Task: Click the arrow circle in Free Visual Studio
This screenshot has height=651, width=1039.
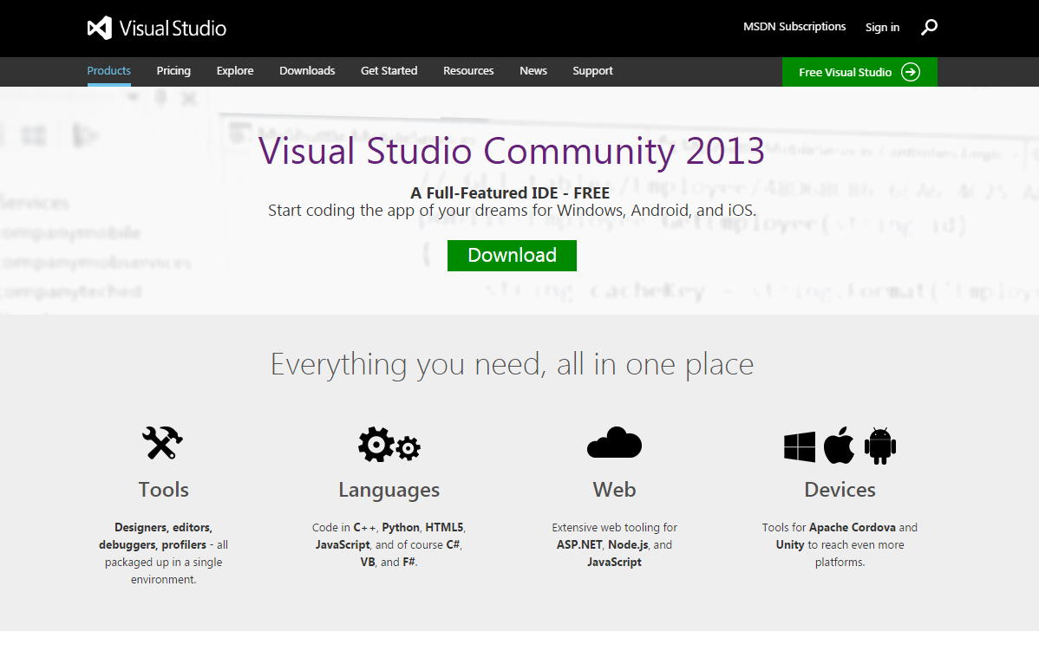Action: tap(911, 72)
